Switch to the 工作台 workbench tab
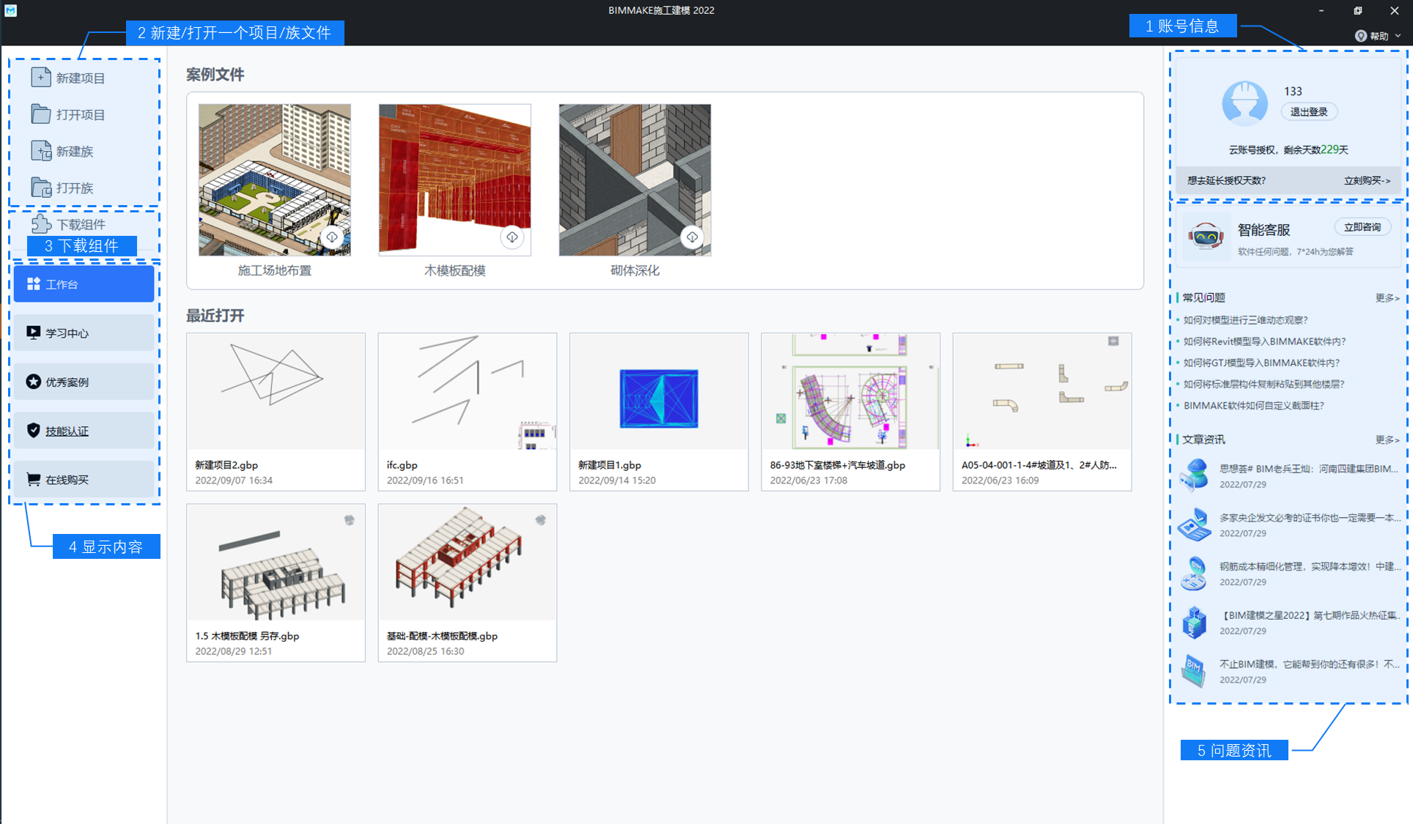 (x=84, y=284)
